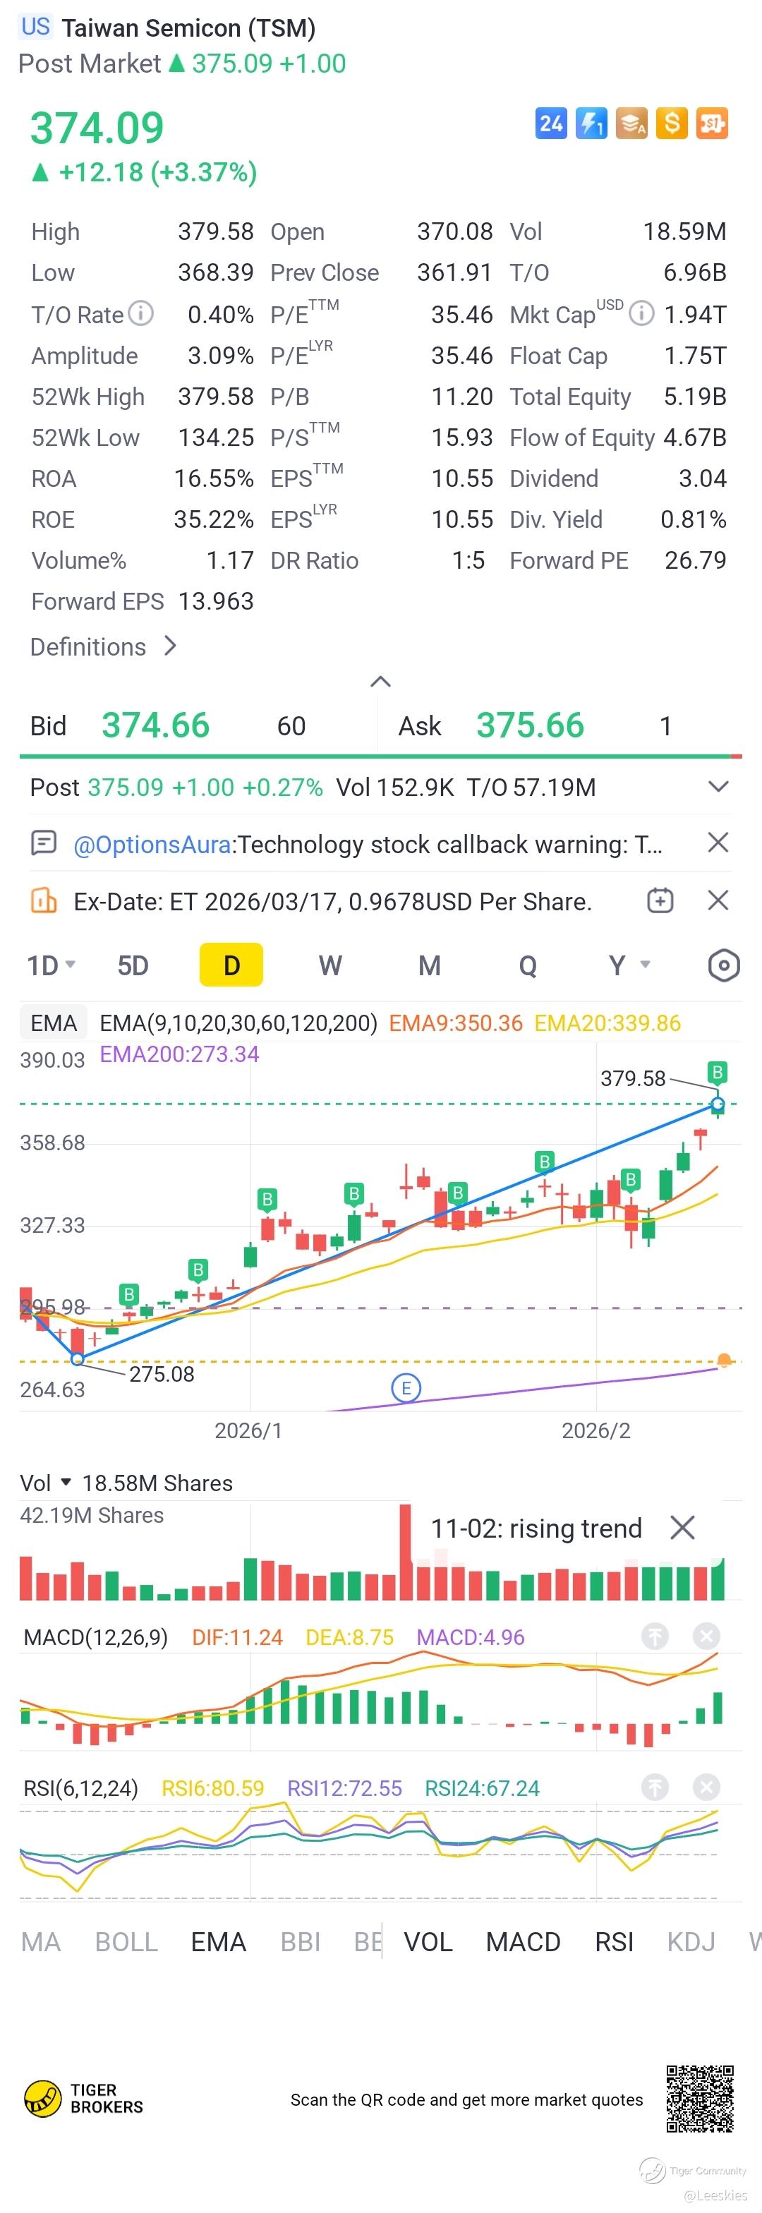Image resolution: width=762 pixels, height=2213 pixels.
Task: Tap the orange stacked layers badge
Action: click(x=631, y=123)
